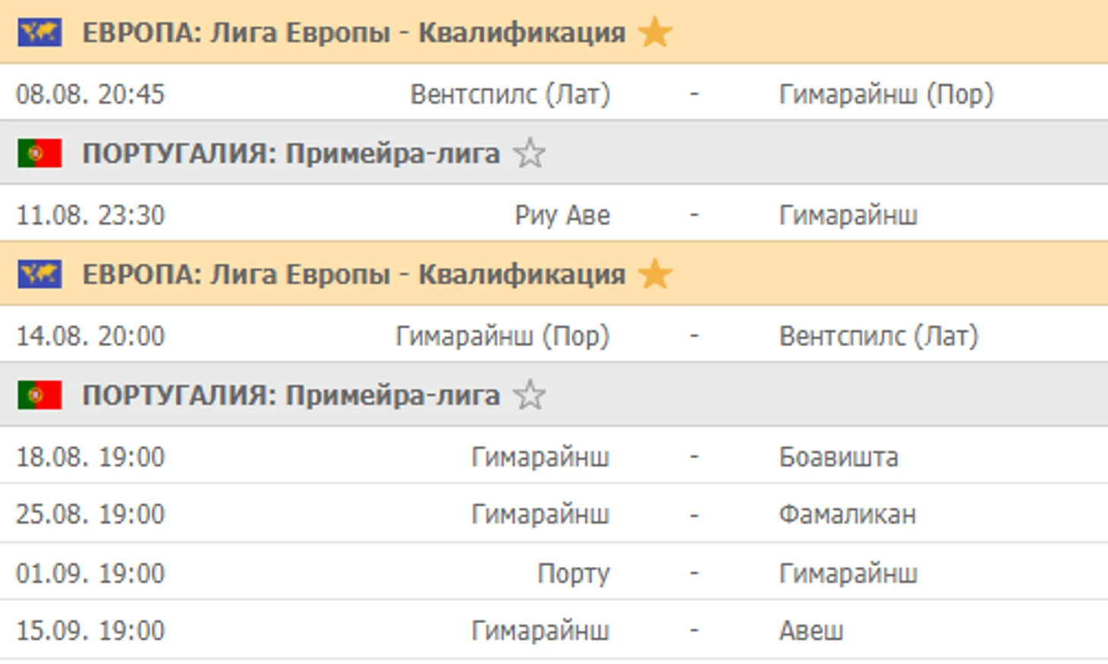
Task: Click the Порту team name
Action: 573,573
